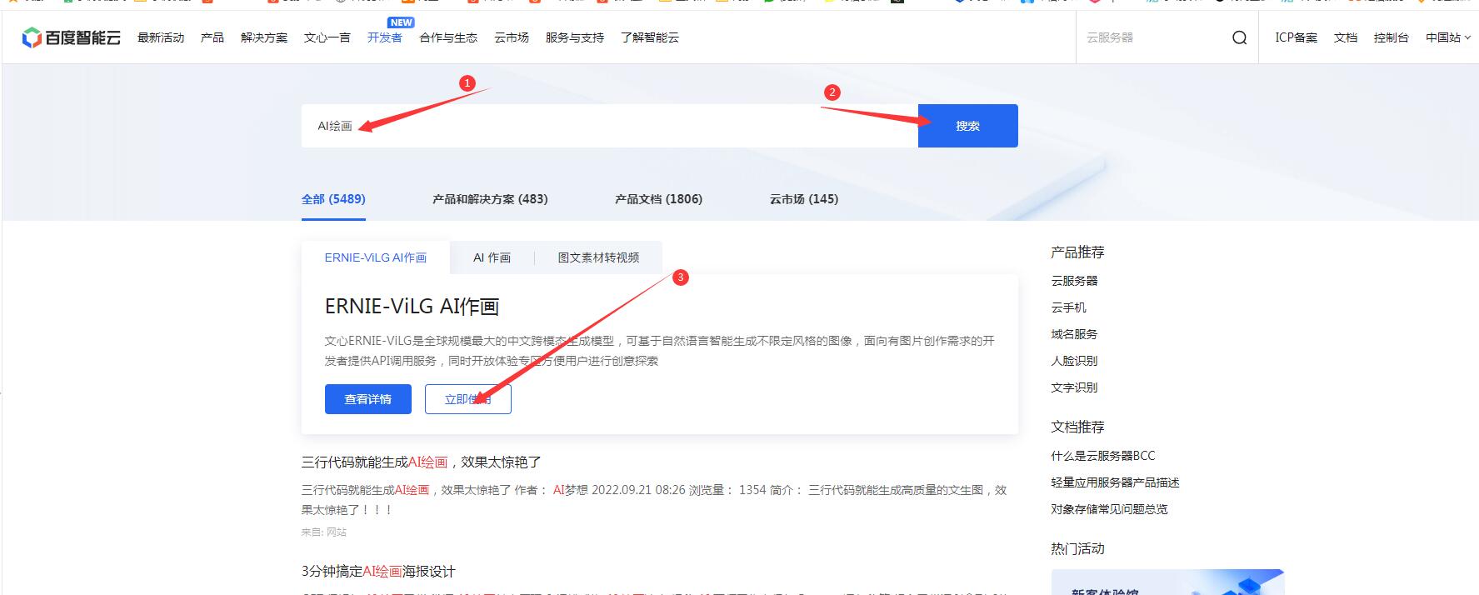Open the 解决方案 menu
This screenshot has width=1479, height=595.
click(264, 37)
